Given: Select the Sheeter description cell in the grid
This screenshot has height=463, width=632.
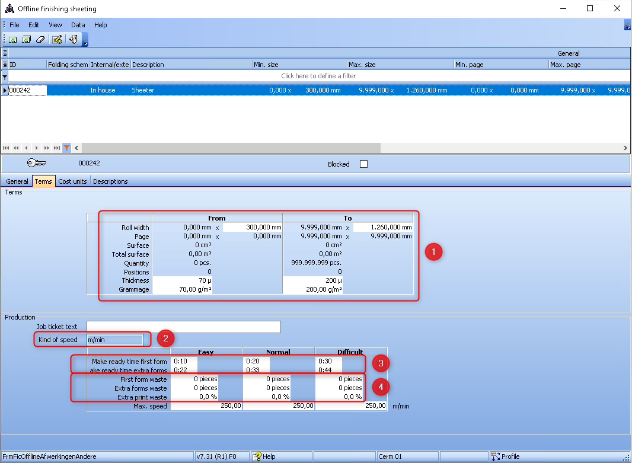Looking at the screenshot, I should click(191, 90).
